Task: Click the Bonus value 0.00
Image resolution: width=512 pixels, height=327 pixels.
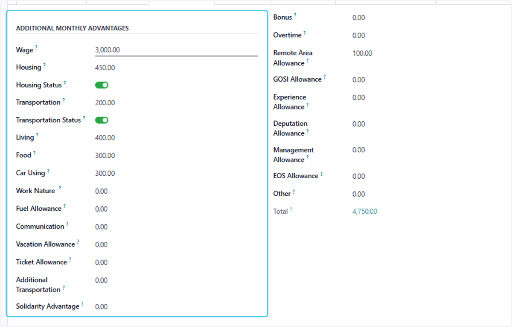Action: [x=359, y=18]
